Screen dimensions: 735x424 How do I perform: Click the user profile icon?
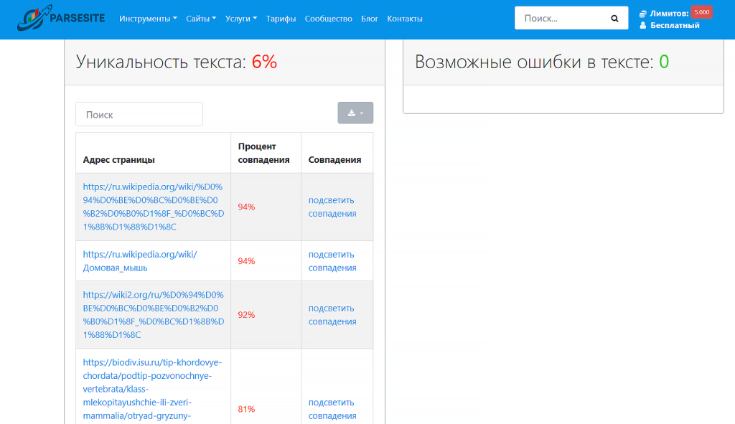[x=642, y=25]
